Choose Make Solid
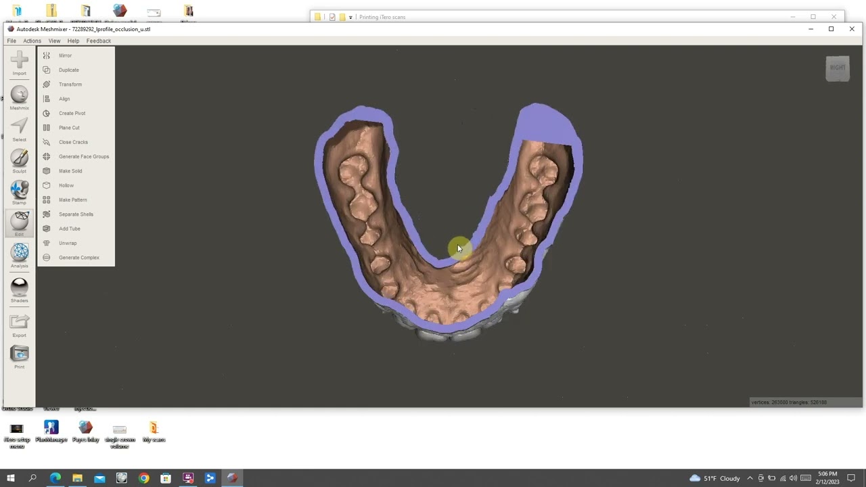 [x=70, y=171]
